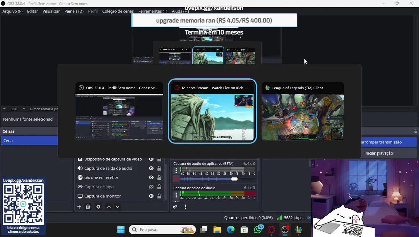Open WhatsApp from the taskbar
Image resolution: width=419 pixels, height=237 pixels.
258,229
